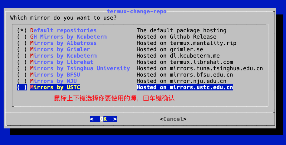Select Tsinghua University mirror radio button
286x145 pixels.
click(x=22, y=68)
